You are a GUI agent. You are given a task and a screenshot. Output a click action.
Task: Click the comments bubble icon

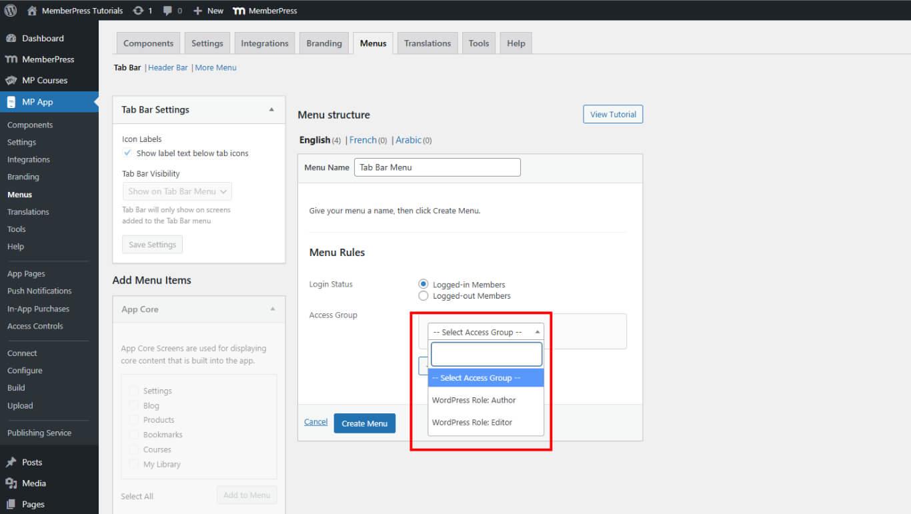(167, 11)
